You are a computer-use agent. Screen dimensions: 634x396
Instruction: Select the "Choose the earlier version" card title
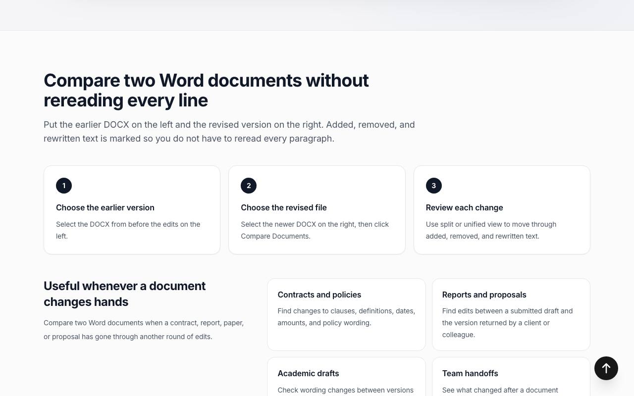click(105, 207)
